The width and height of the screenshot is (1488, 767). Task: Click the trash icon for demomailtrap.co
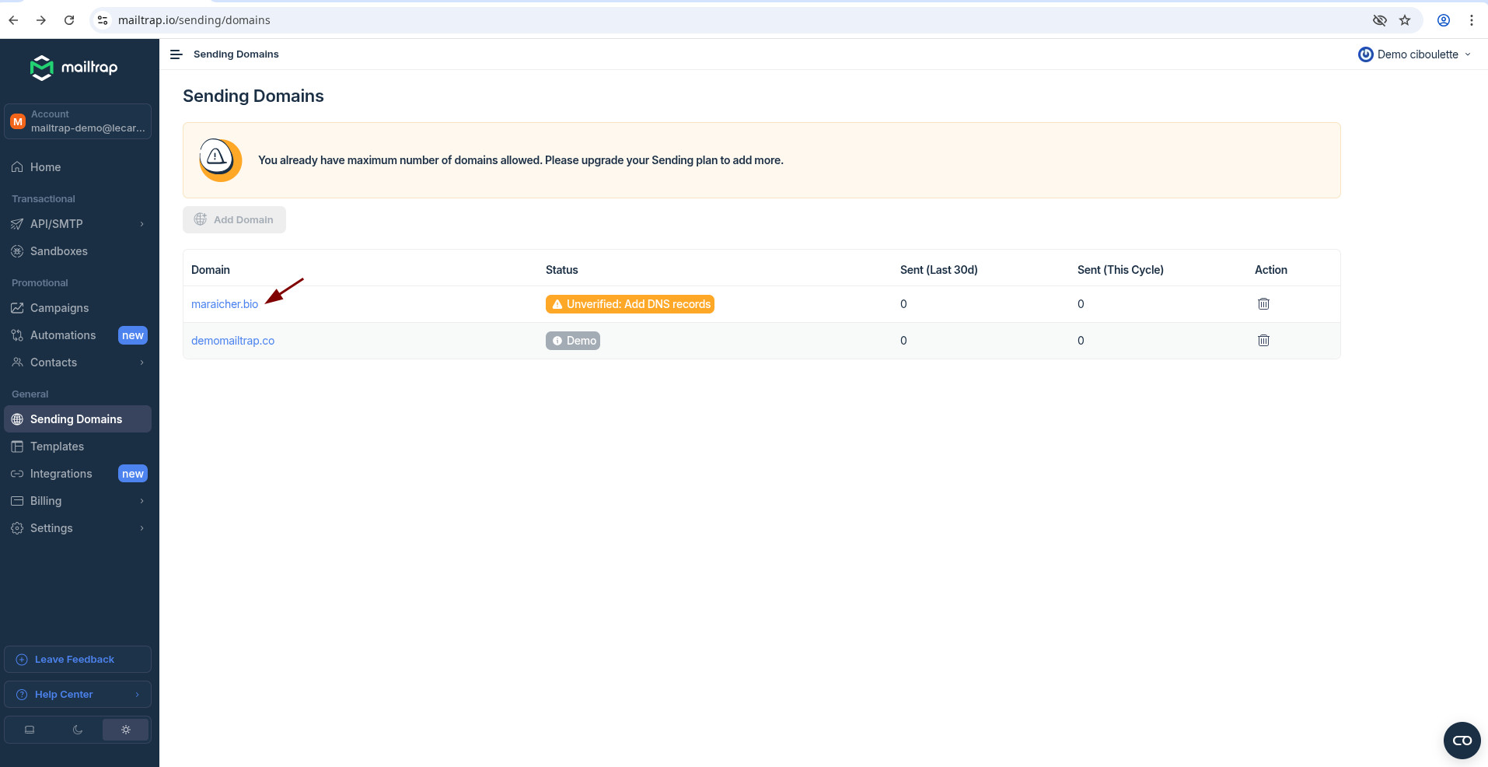[1263, 341]
